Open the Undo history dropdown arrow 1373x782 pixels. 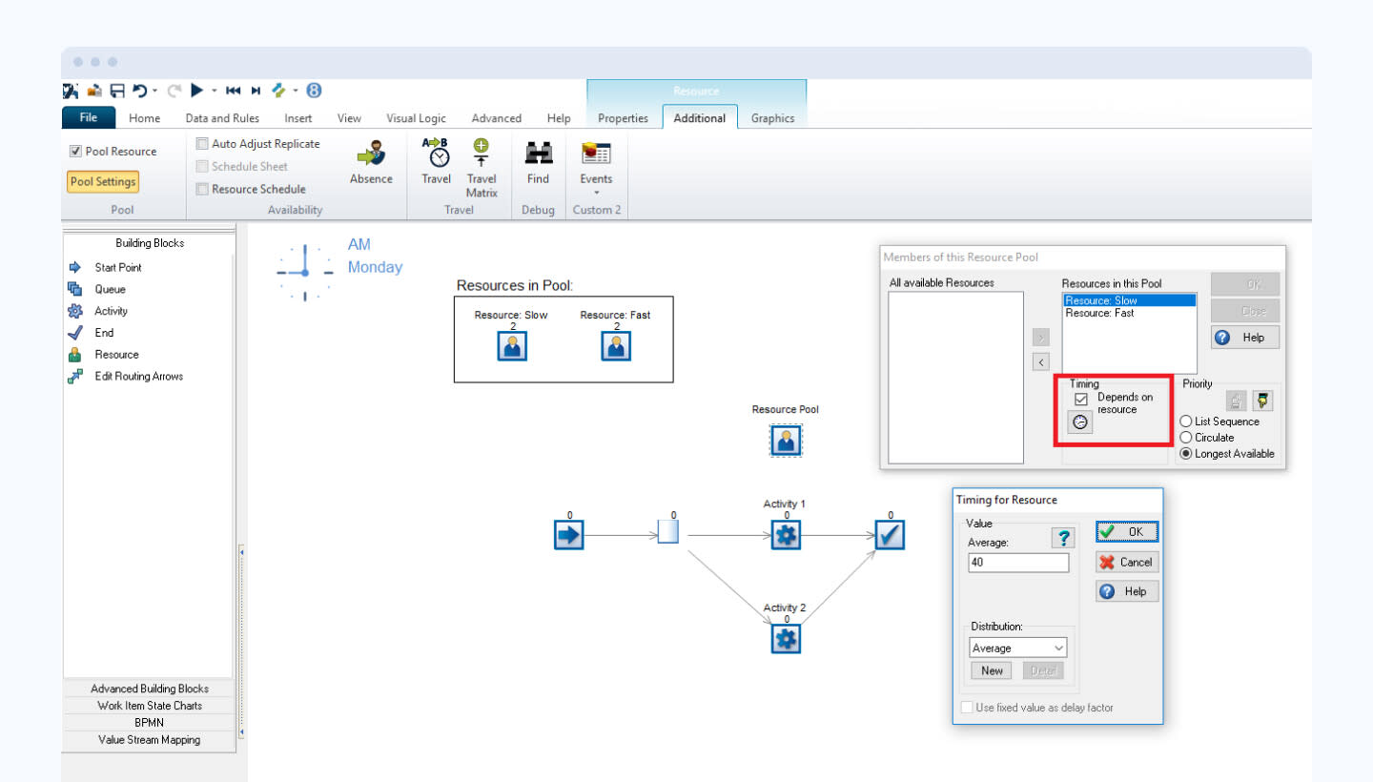click(x=155, y=92)
